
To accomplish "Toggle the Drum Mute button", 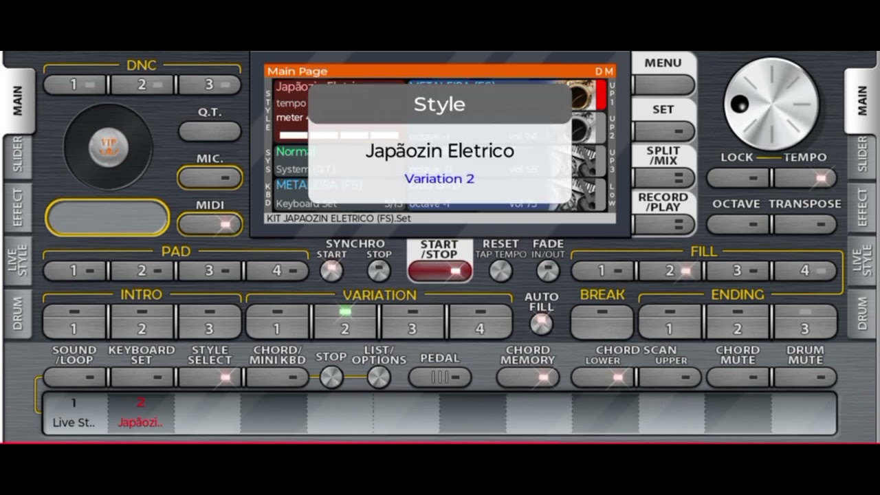I will pyautogui.click(x=805, y=377).
